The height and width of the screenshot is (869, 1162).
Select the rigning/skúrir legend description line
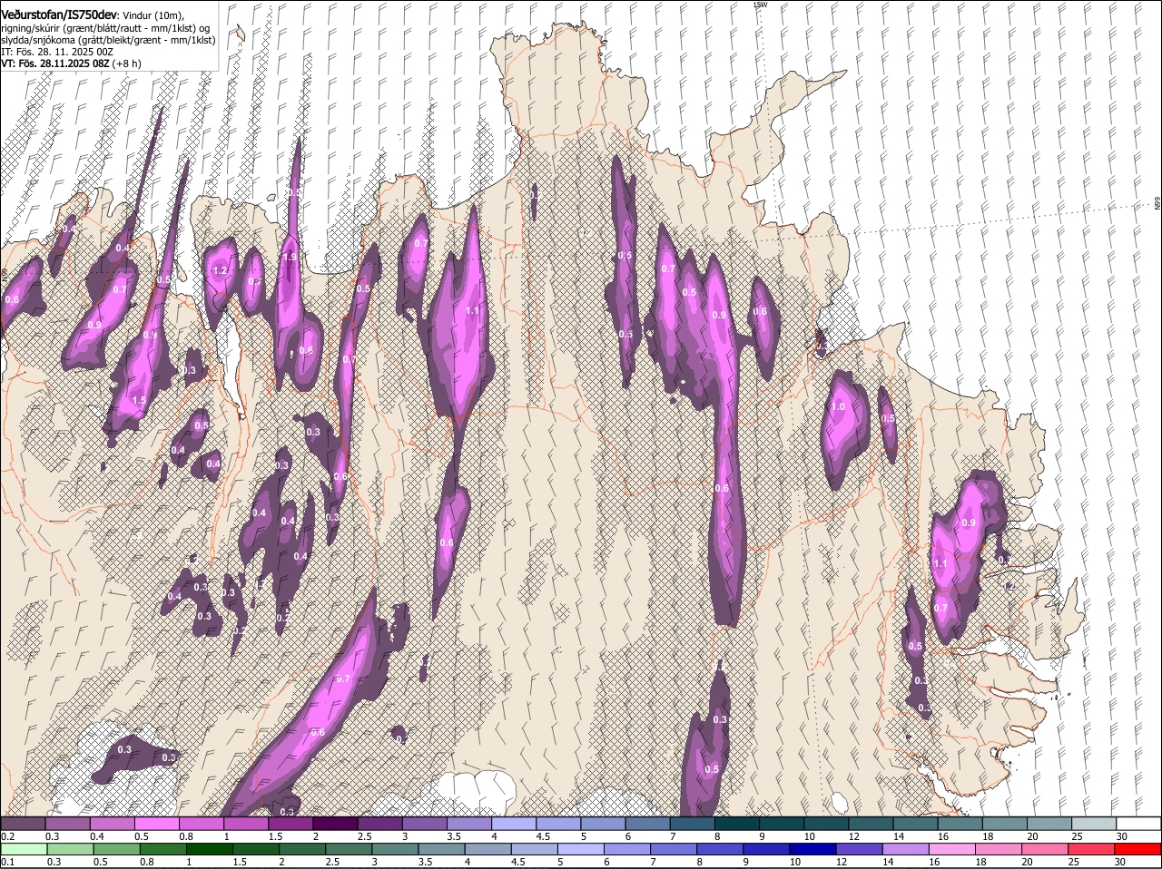pyautogui.click(x=105, y=27)
